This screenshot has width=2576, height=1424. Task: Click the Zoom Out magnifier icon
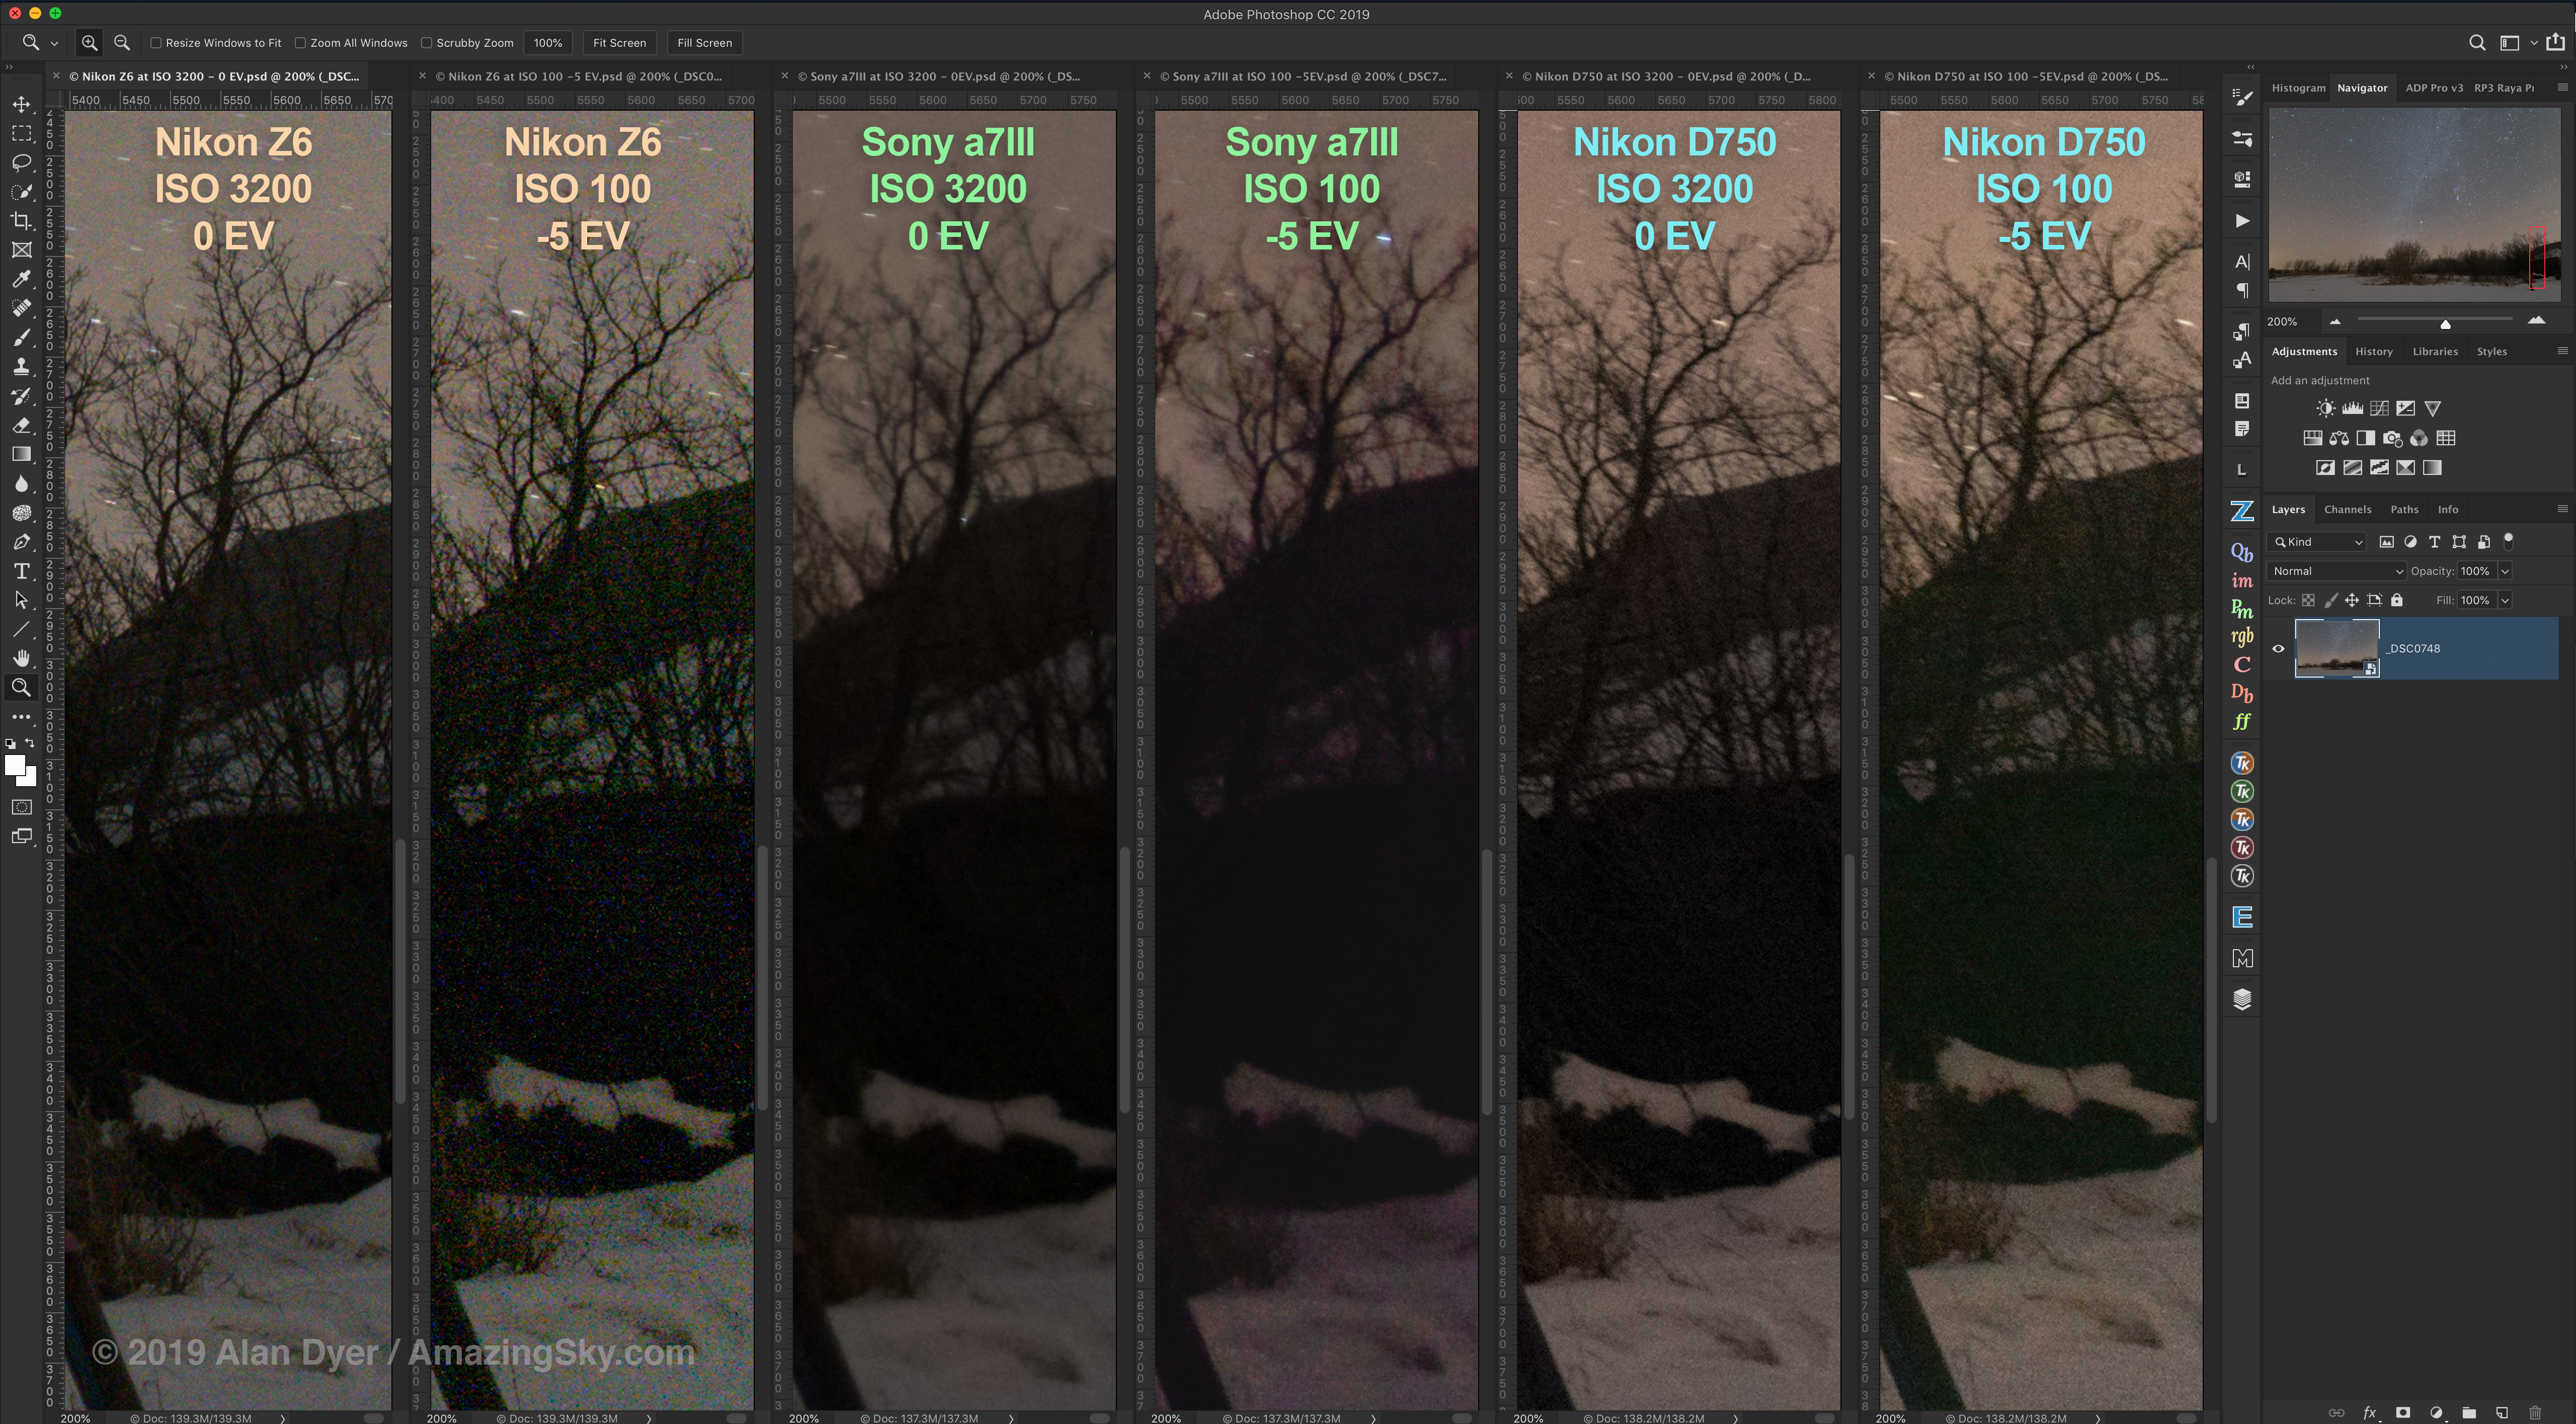(122, 43)
